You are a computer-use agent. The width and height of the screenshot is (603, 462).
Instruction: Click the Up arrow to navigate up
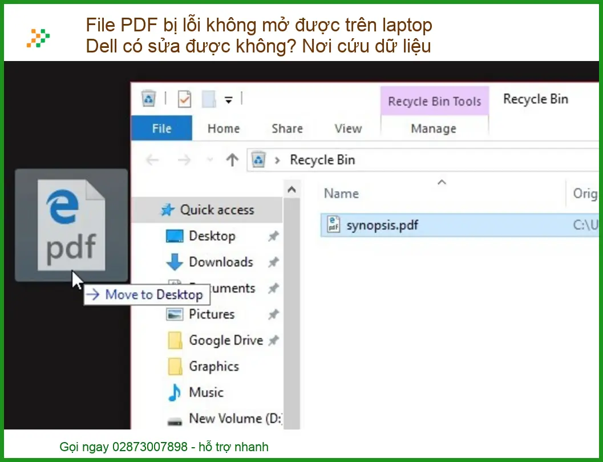tap(232, 160)
